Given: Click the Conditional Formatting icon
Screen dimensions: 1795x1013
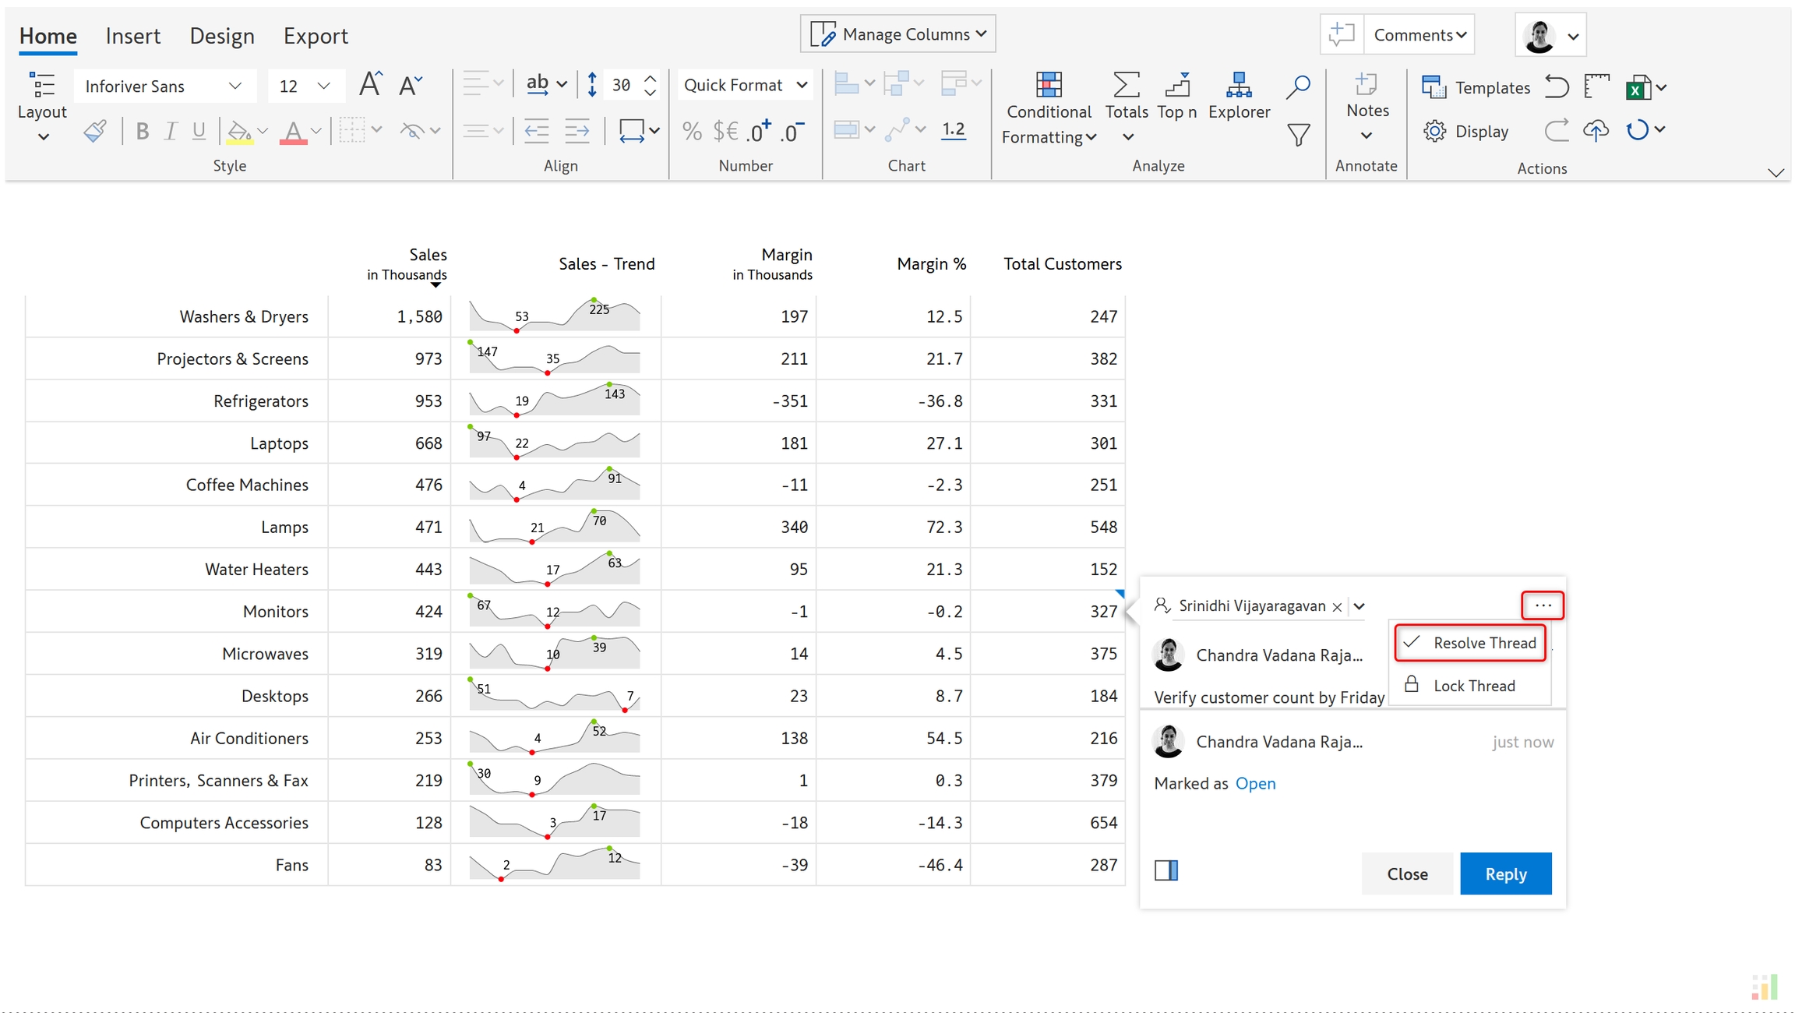Looking at the screenshot, I should [x=1048, y=85].
